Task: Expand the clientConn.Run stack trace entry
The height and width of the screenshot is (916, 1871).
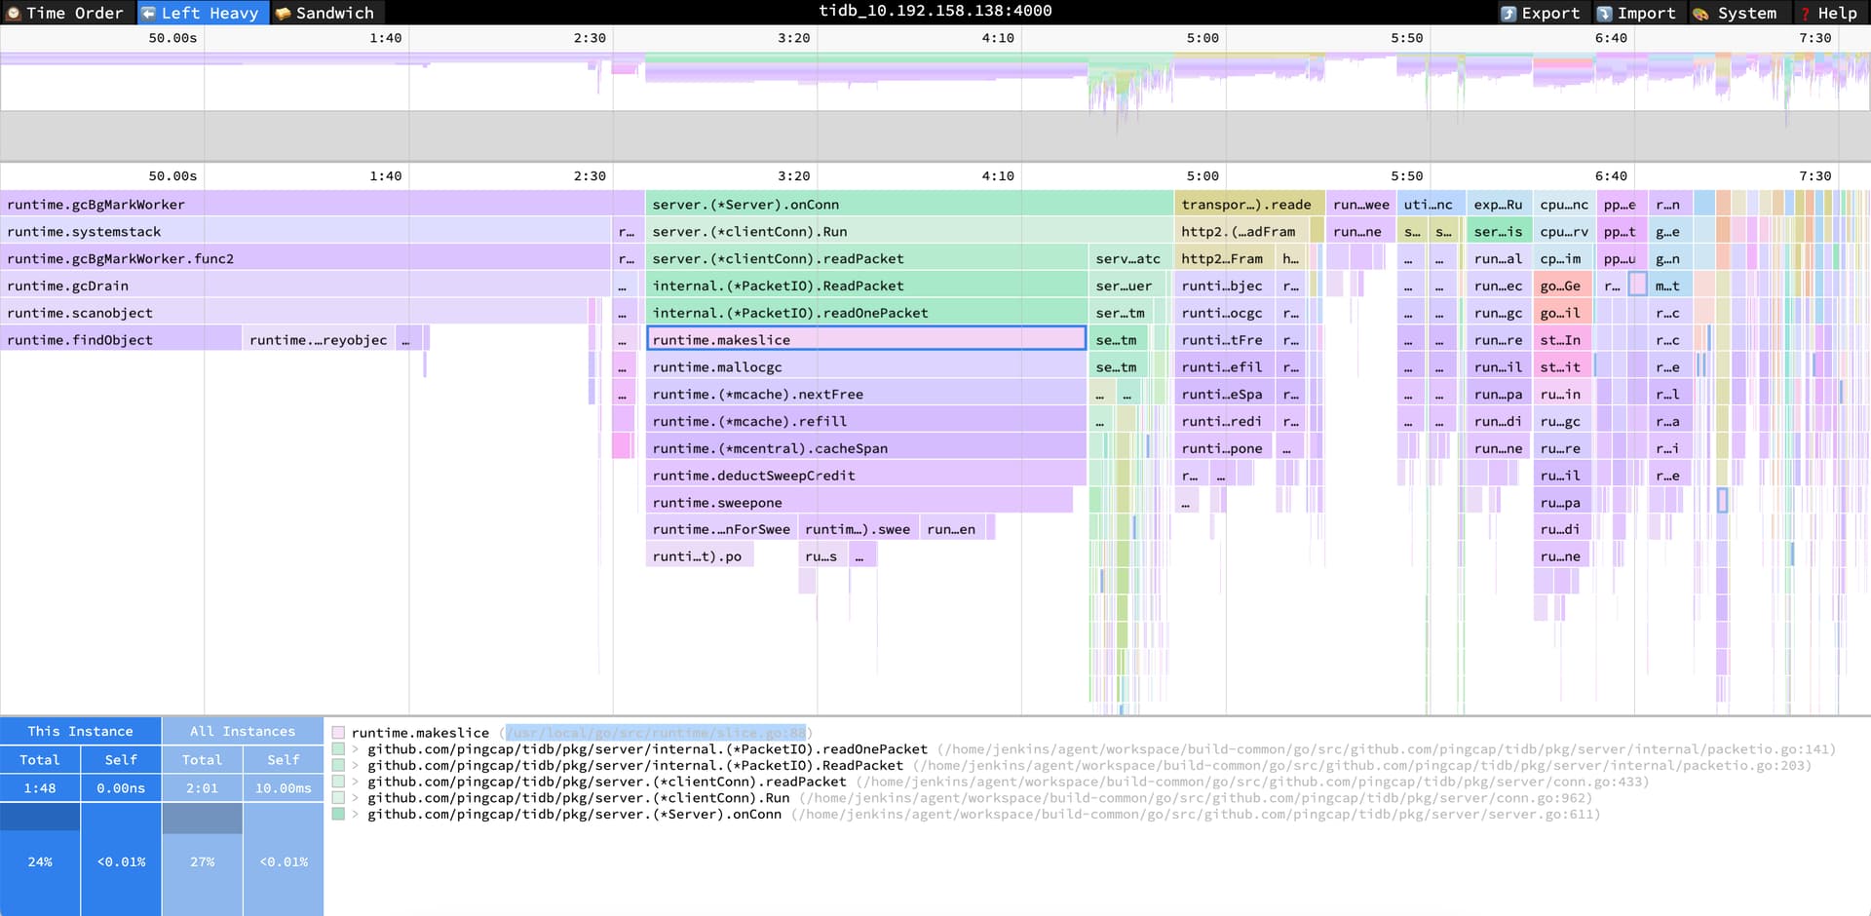Action: [357, 798]
